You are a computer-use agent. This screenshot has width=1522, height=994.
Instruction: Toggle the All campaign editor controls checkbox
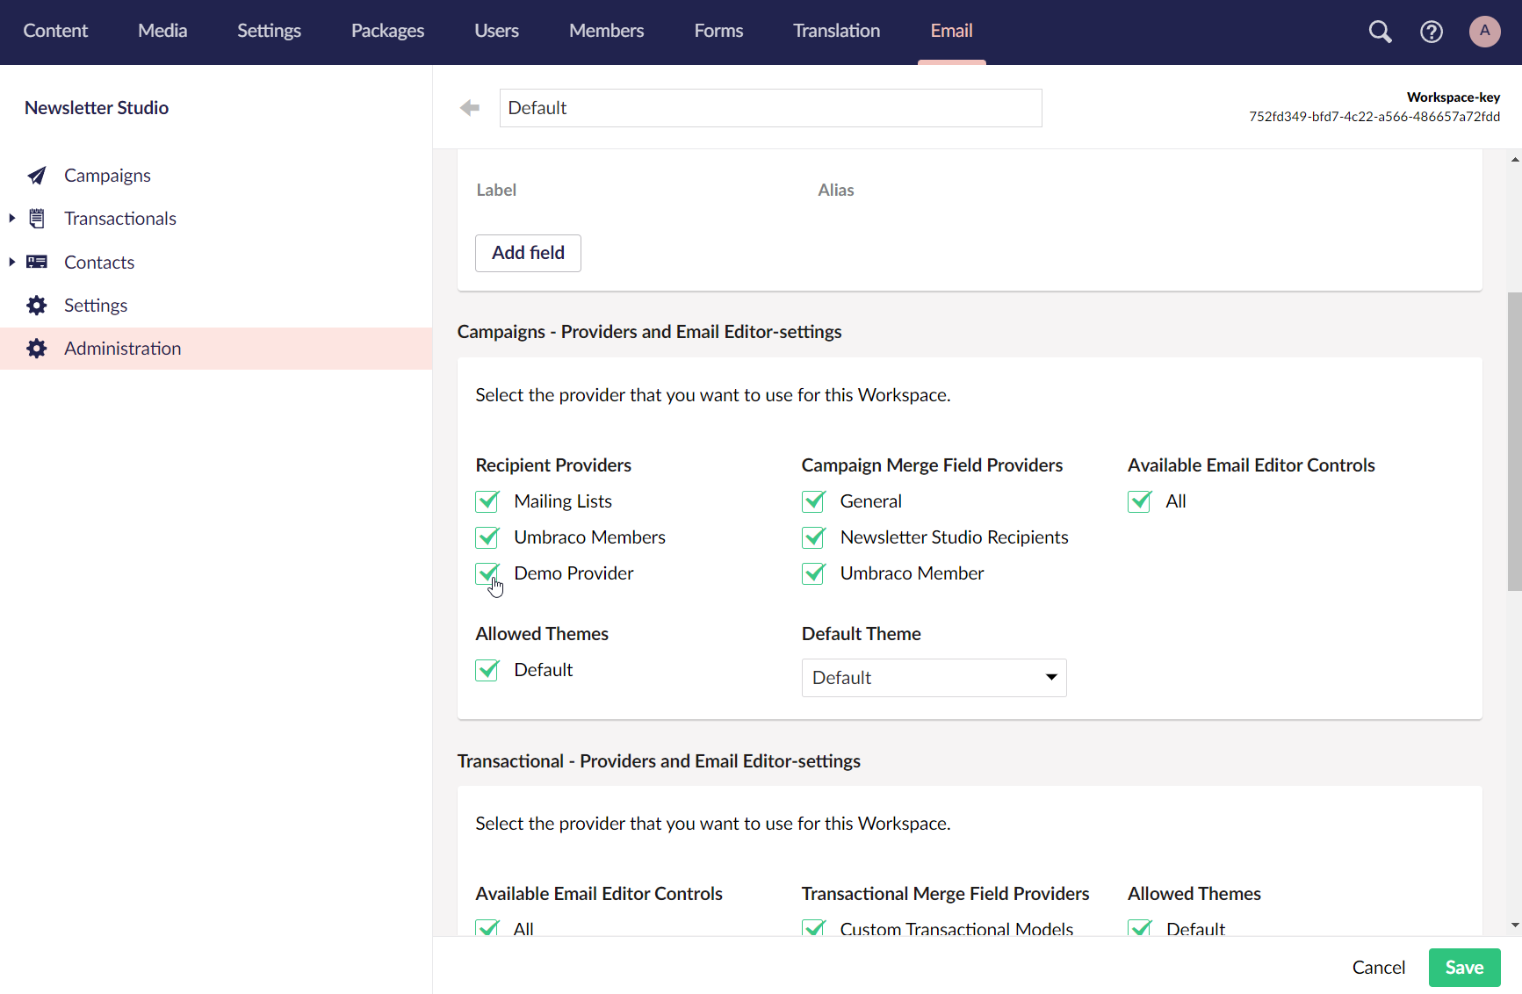pyautogui.click(x=1140, y=501)
